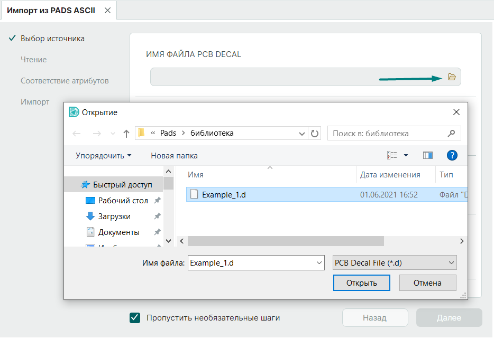Expand the view options dropdown arrow
494x339 pixels.
click(x=406, y=155)
